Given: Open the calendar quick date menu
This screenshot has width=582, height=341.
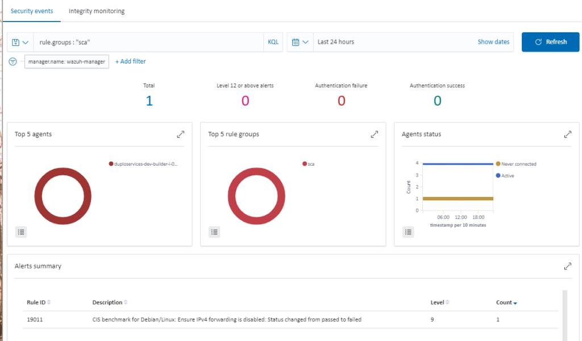Looking at the screenshot, I should click(x=300, y=42).
